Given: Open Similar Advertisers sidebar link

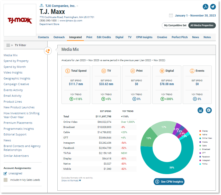Looking at the screenshot, I should 16,156.
